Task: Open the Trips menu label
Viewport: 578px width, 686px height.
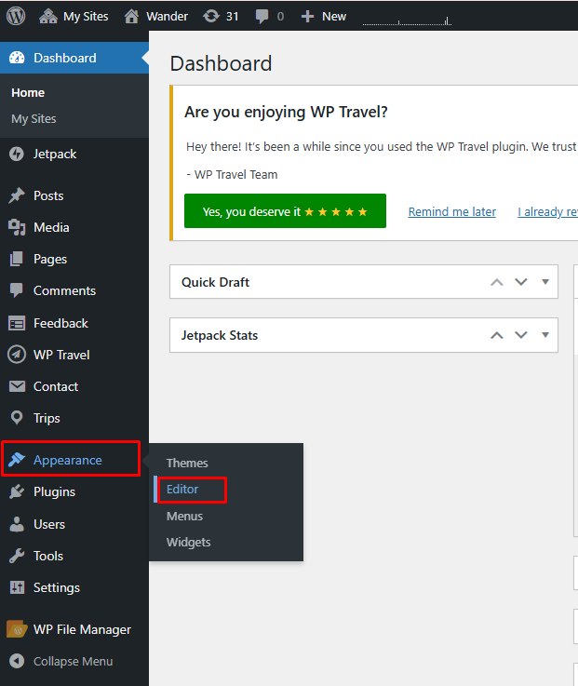Action: coord(47,419)
